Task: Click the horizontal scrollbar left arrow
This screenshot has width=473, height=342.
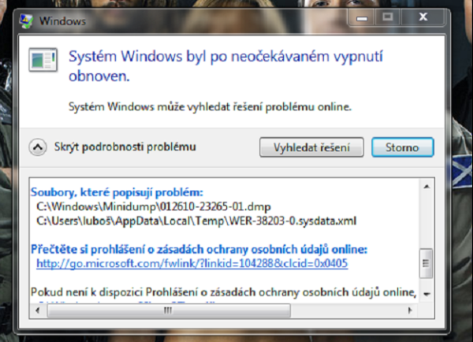Action: [38, 310]
